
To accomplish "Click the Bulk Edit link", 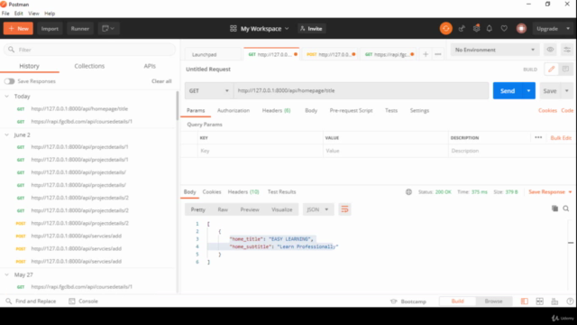I will (561, 138).
